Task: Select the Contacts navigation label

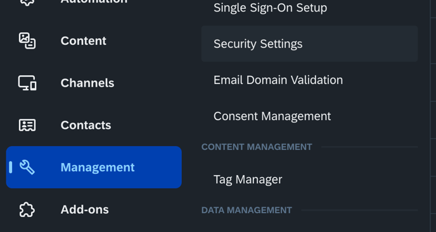Action: [86, 125]
